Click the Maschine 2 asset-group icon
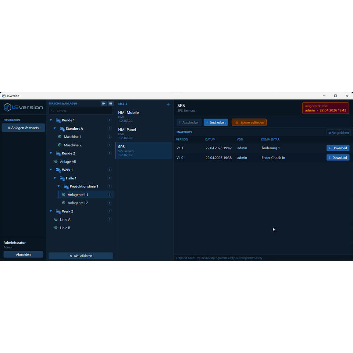Viewport: 353px width, 353px height. 60,145
